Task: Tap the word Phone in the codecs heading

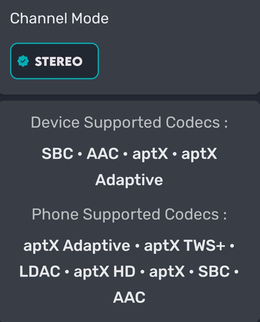Action: [x=55, y=214]
